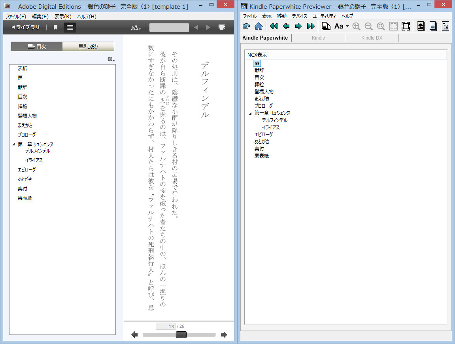The height and width of the screenshot is (344, 455).
Task: Click the back/return icon in Kindle Previewer toolbar
Action: click(x=246, y=26)
